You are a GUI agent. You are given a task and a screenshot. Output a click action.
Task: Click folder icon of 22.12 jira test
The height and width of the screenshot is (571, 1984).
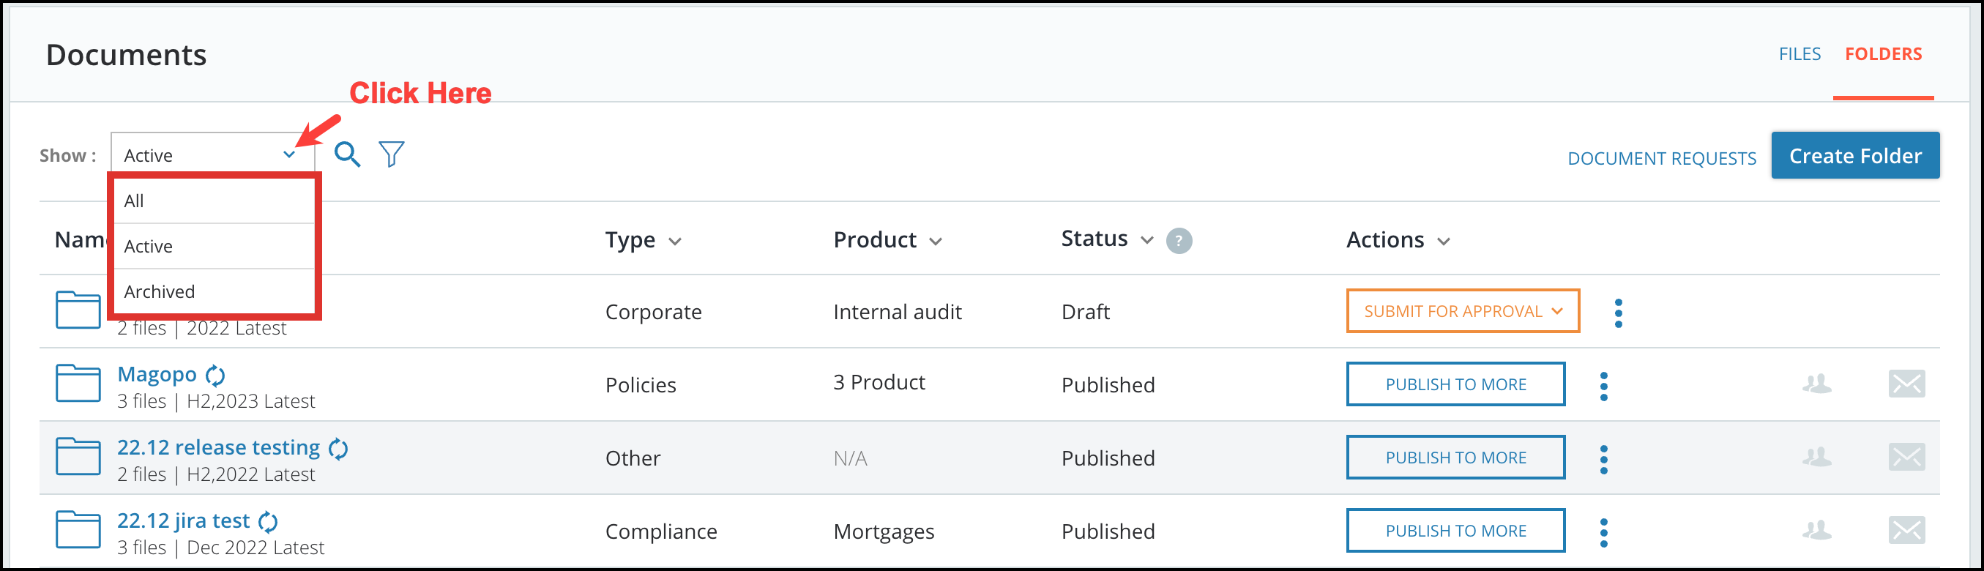78,529
